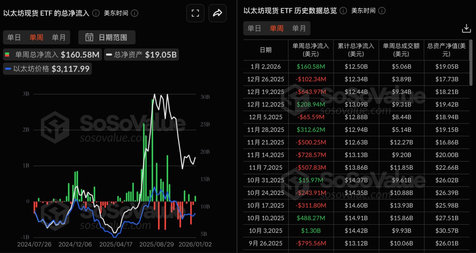Screen dimensions: 476x253
Task: Click the share/export chart icon
Action: coord(218,13)
